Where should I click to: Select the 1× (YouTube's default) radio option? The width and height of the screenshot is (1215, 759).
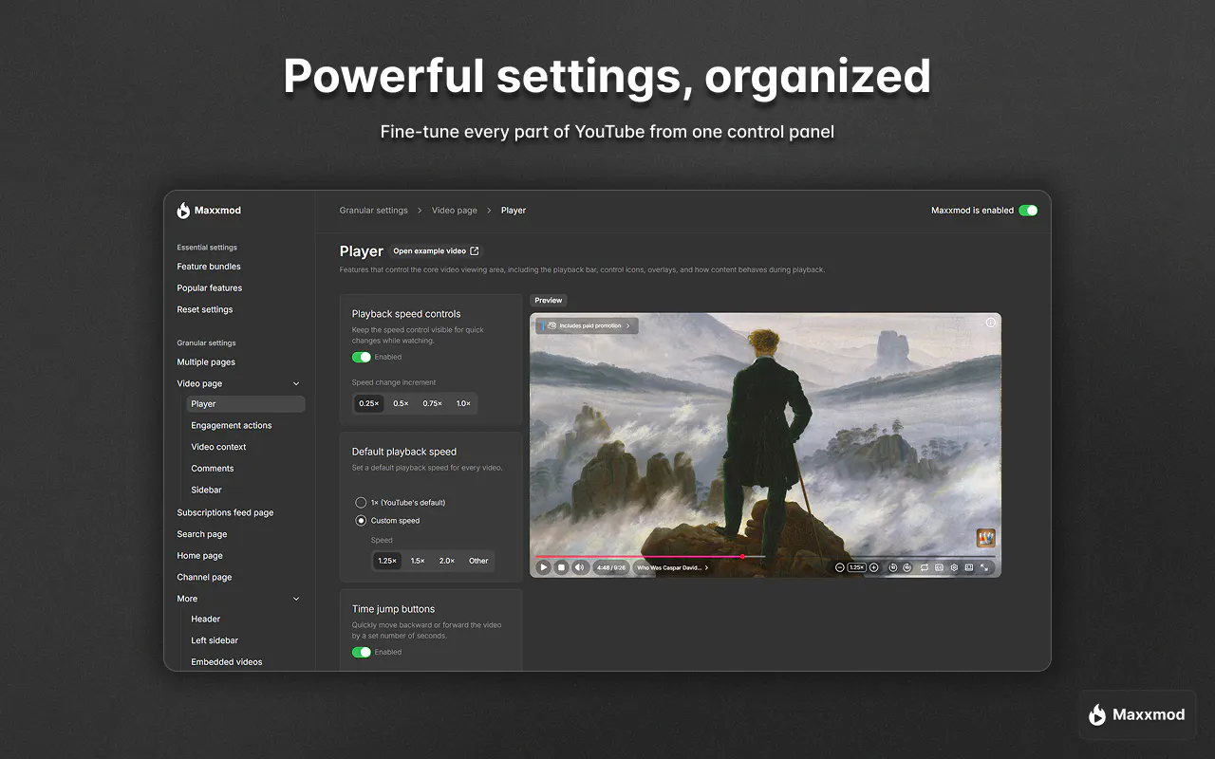[361, 503]
